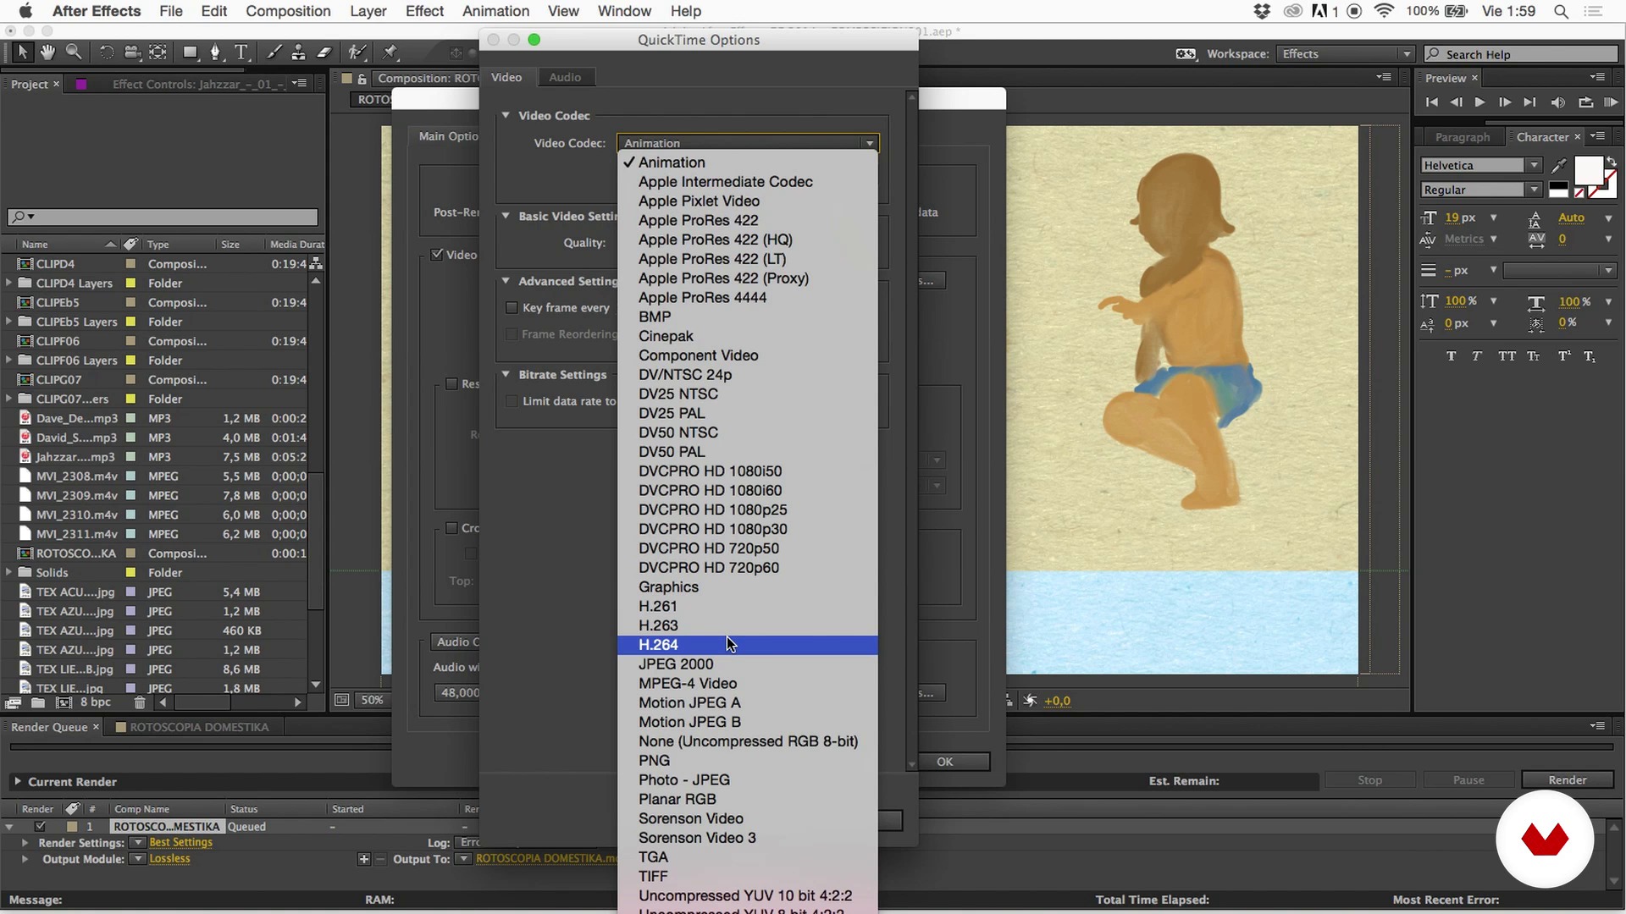Toggle Video output checkbox in Output Module window

click(437, 255)
